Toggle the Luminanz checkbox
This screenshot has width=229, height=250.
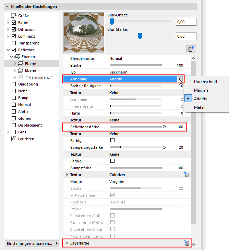point(14,36)
